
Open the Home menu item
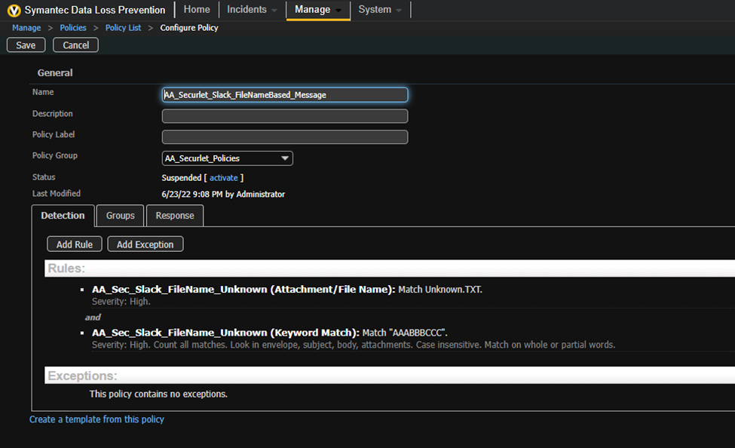pyautogui.click(x=197, y=10)
